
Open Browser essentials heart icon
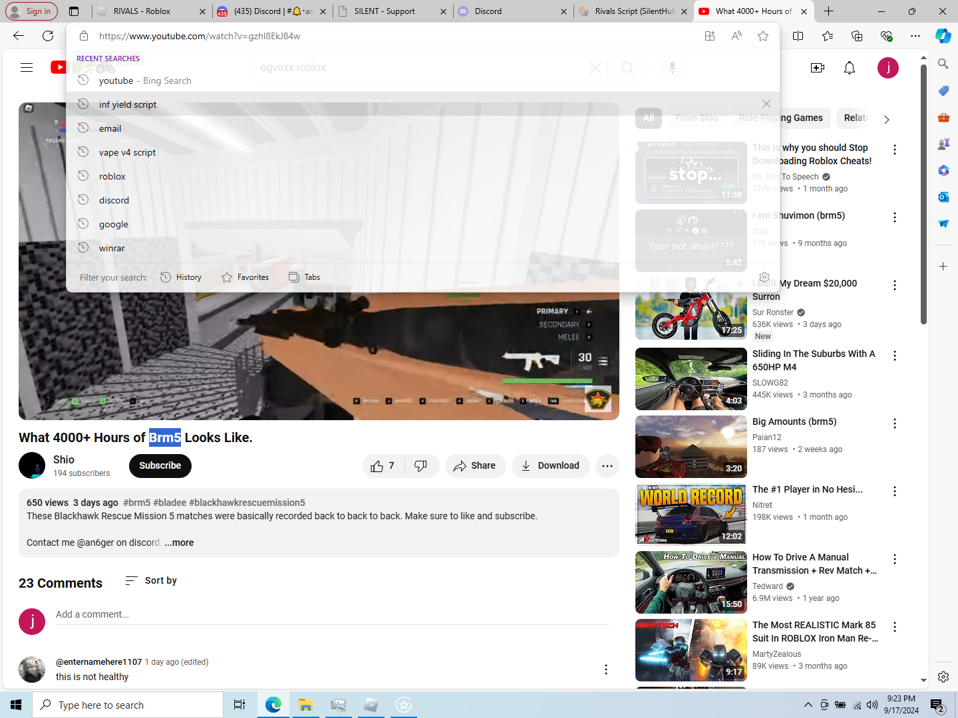pos(886,36)
